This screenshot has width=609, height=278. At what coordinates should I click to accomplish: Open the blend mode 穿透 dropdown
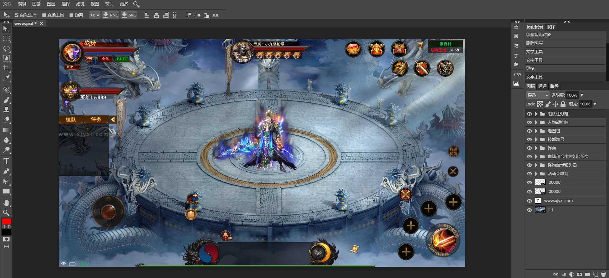pyautogui.click(x=538, y=95)
